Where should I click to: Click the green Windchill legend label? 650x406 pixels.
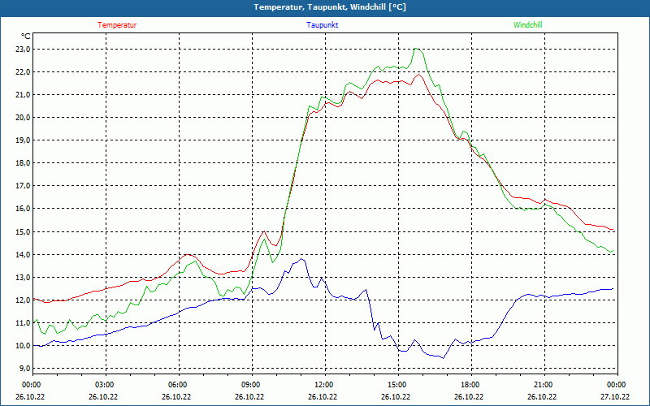coord(527,25)
